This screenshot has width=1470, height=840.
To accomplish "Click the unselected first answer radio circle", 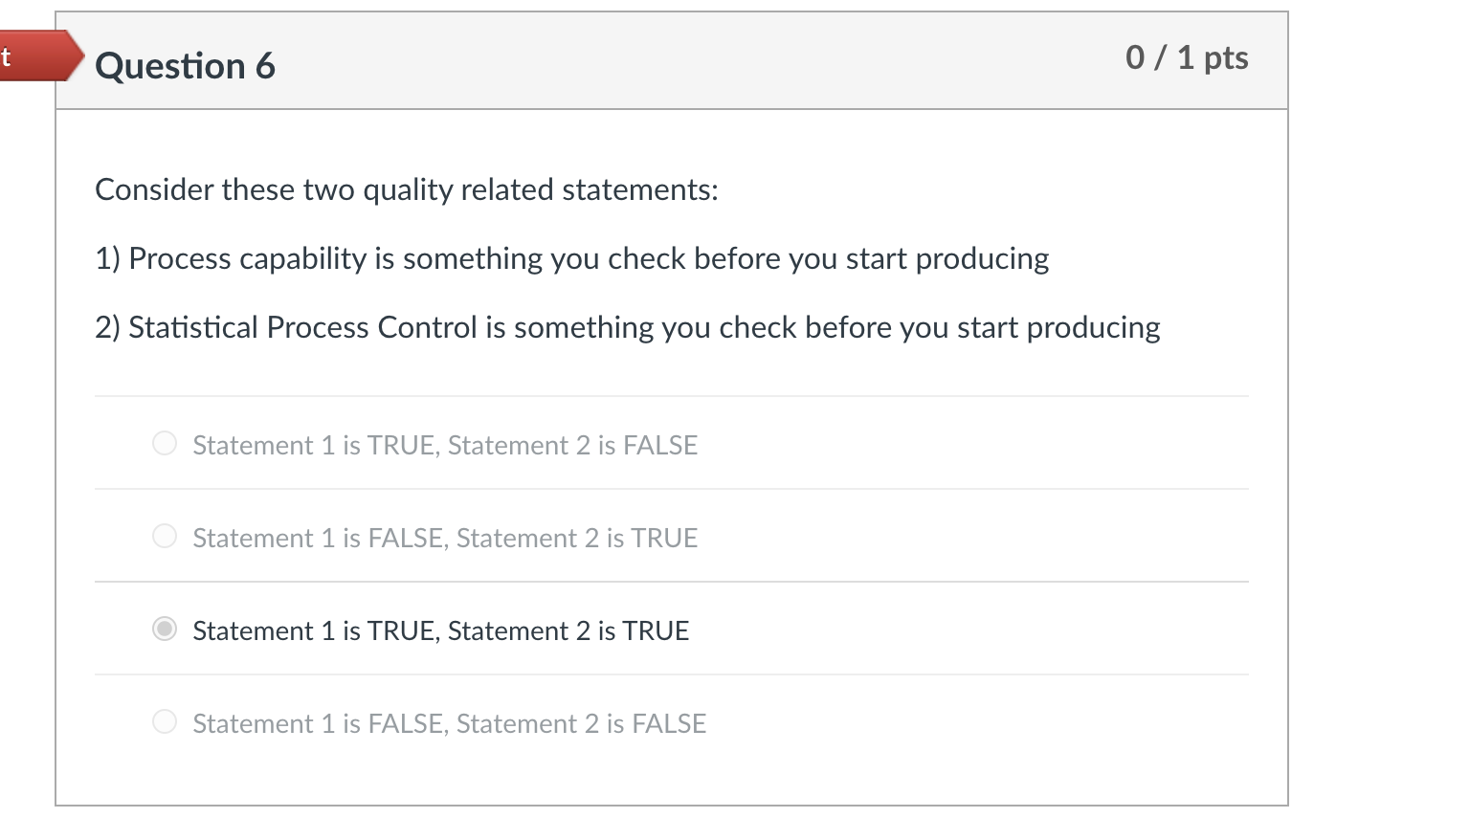I will 165,443.
